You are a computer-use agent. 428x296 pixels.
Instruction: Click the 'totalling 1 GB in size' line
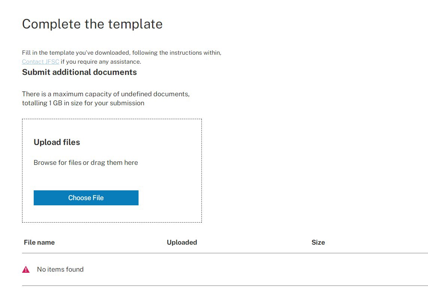click(83, 103)
